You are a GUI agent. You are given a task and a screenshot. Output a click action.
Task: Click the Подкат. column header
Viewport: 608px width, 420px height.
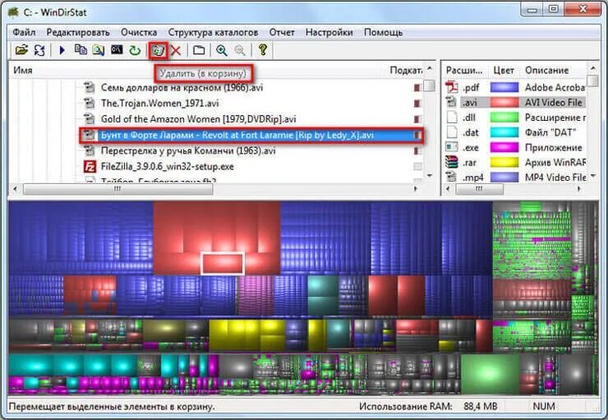(x=406, y=70)
